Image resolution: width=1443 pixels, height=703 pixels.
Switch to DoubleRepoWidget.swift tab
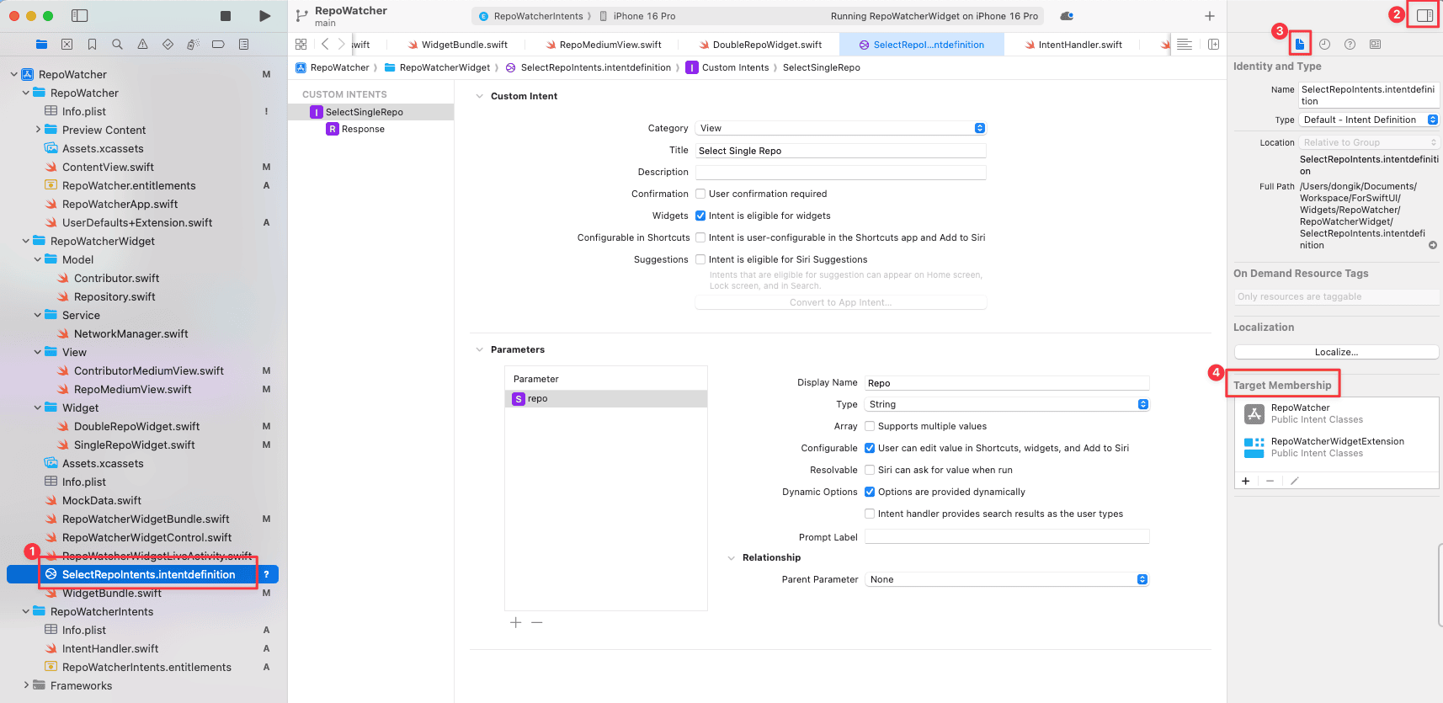coord(760,45)
